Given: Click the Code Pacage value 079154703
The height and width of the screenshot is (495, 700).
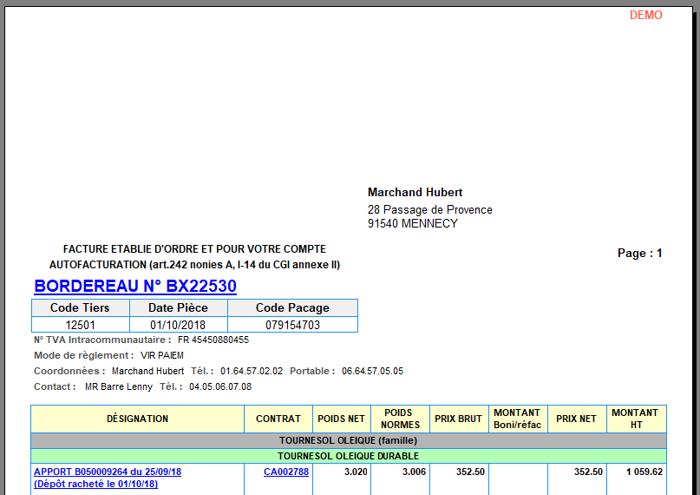Looking at the screenshot, I should 292,325.
